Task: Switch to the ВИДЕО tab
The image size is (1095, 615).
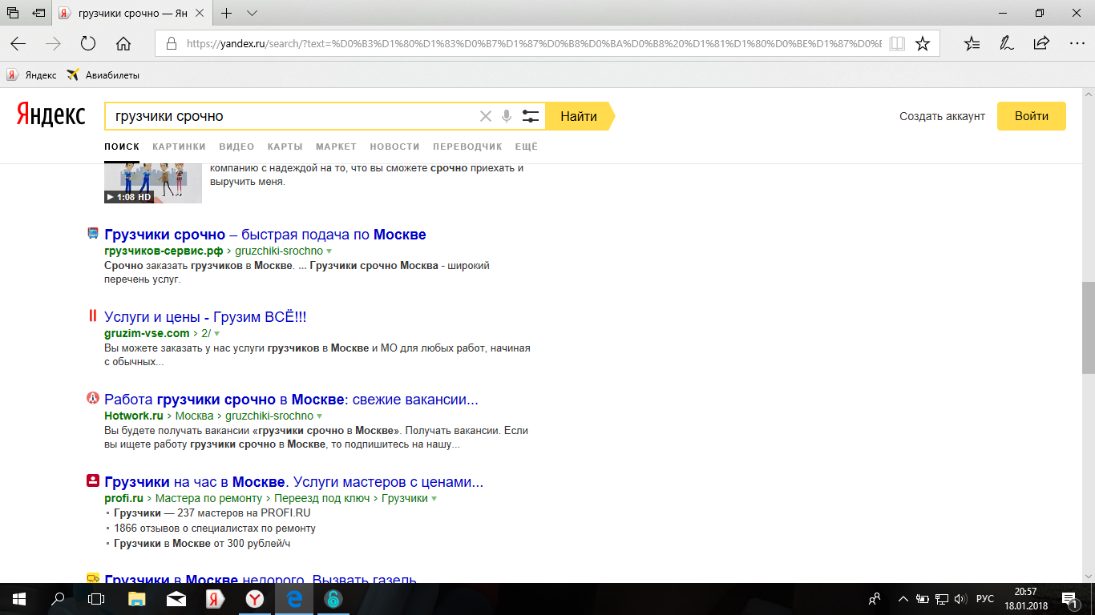Action: 236,147
